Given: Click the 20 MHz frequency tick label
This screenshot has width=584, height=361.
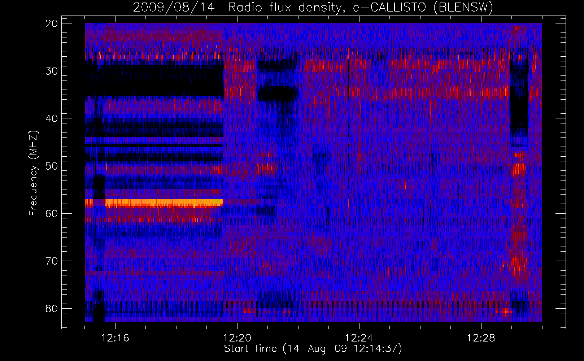Looking at the screenshot, I should pyautogui.click(x=52, y=23).
